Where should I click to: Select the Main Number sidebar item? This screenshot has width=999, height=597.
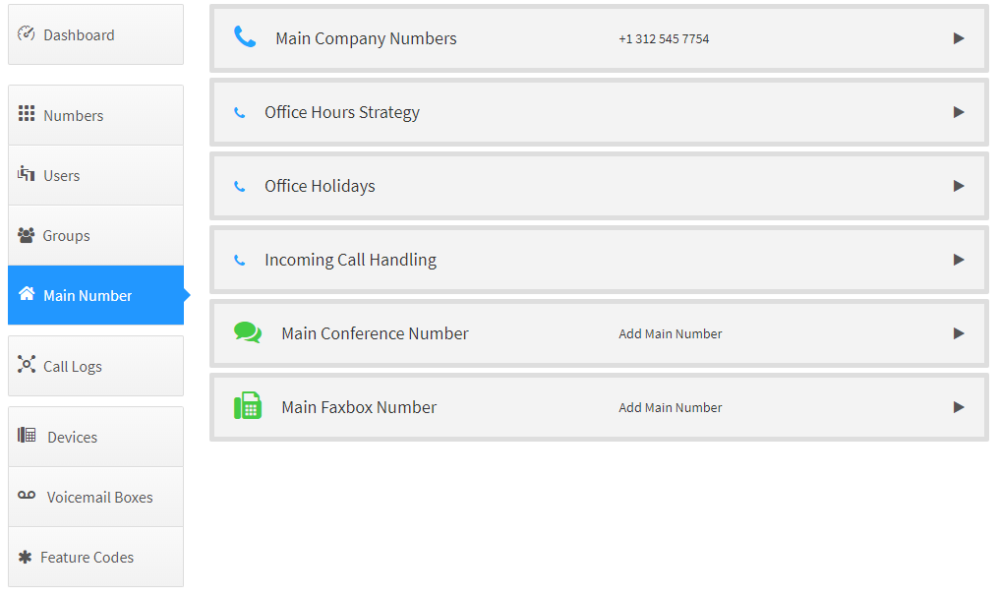pyautogui.click(x=95, y=295)
